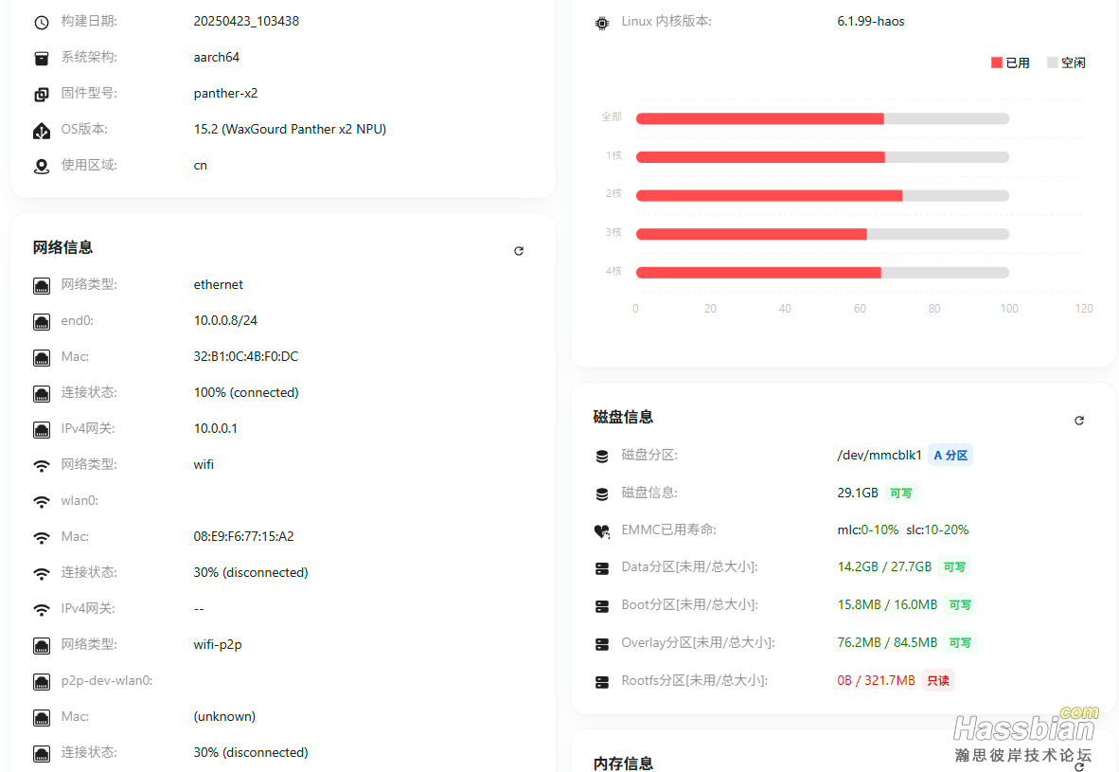Click the location pin icon beside 使用区域
The image size is (1119, 772).
click(42, 166)
